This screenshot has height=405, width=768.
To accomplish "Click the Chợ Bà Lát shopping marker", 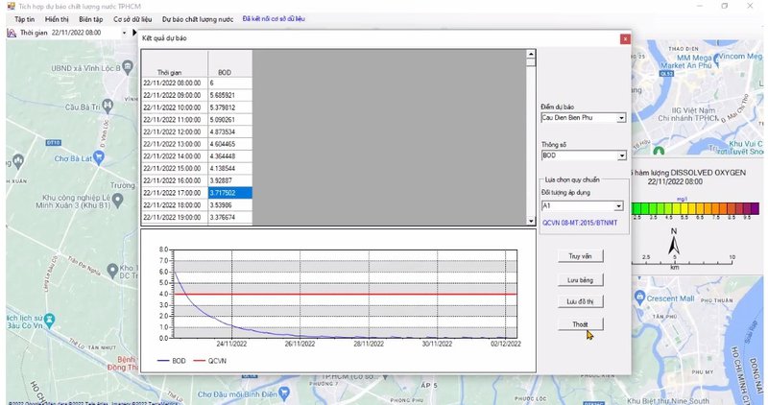I will (99, 157).
